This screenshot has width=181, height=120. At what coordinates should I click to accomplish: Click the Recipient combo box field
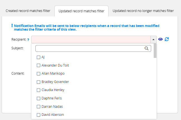(x=91, y=40)
